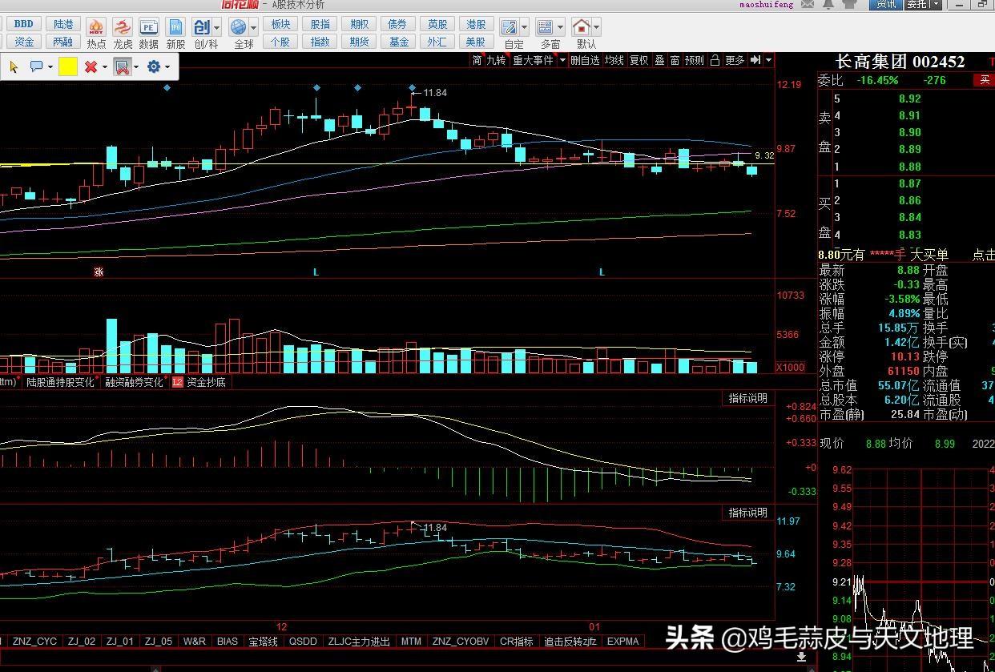
Task: Expand the 自定 dropdown arrow
Action: click(x=525, y=28)
